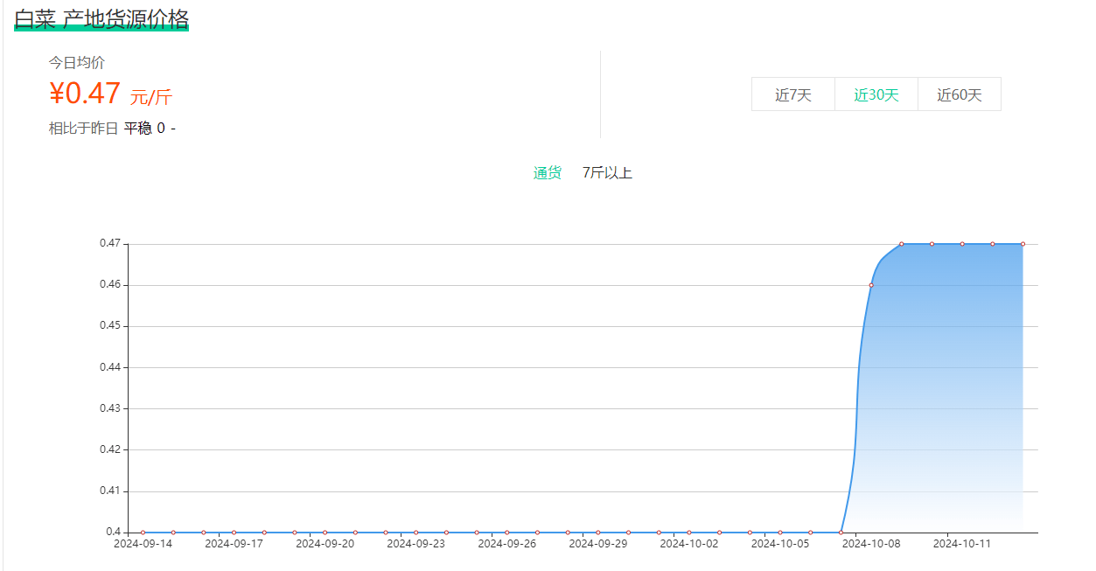
Task: Select the 近30天 time range tab
Action: (x=876, y=94)
